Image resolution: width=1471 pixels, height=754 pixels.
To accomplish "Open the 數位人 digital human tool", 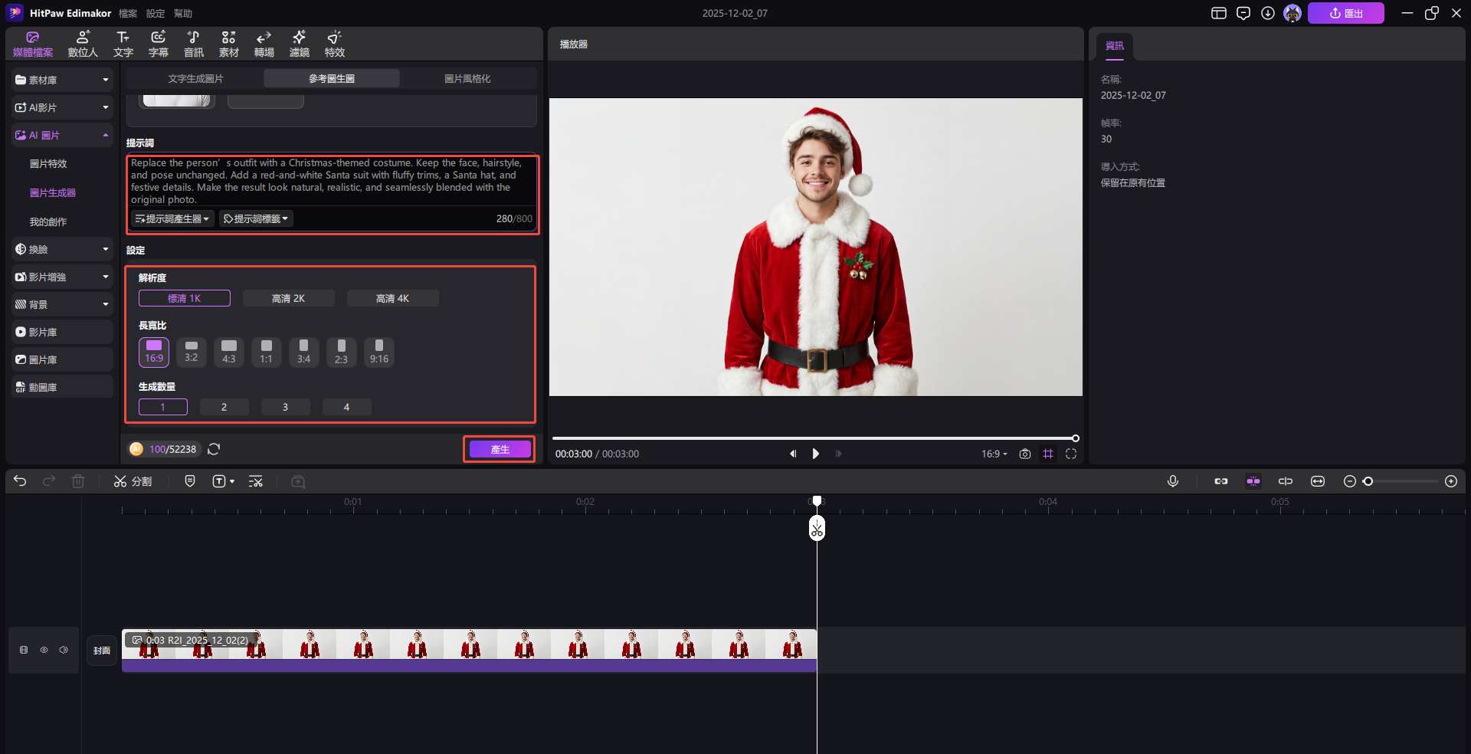I will (x=83, y=44).
